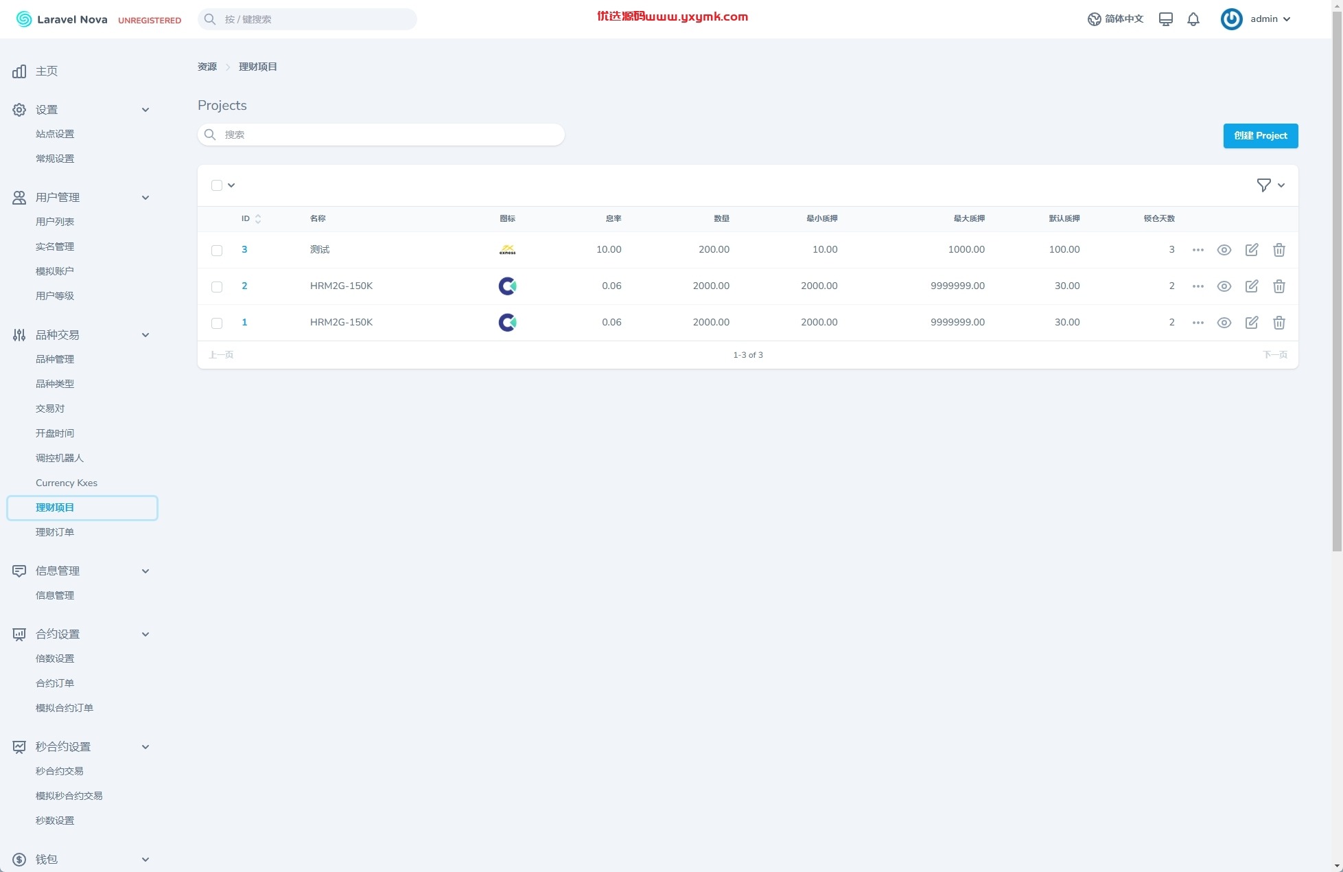This screenshot has width=1343, height=872.
Task: Open actions menu for project ID 1
Action: point(1198,323)
